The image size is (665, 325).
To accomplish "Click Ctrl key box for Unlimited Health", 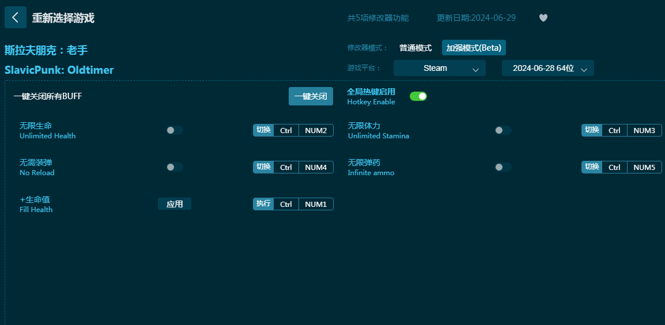I will click(x=286, y=130).
